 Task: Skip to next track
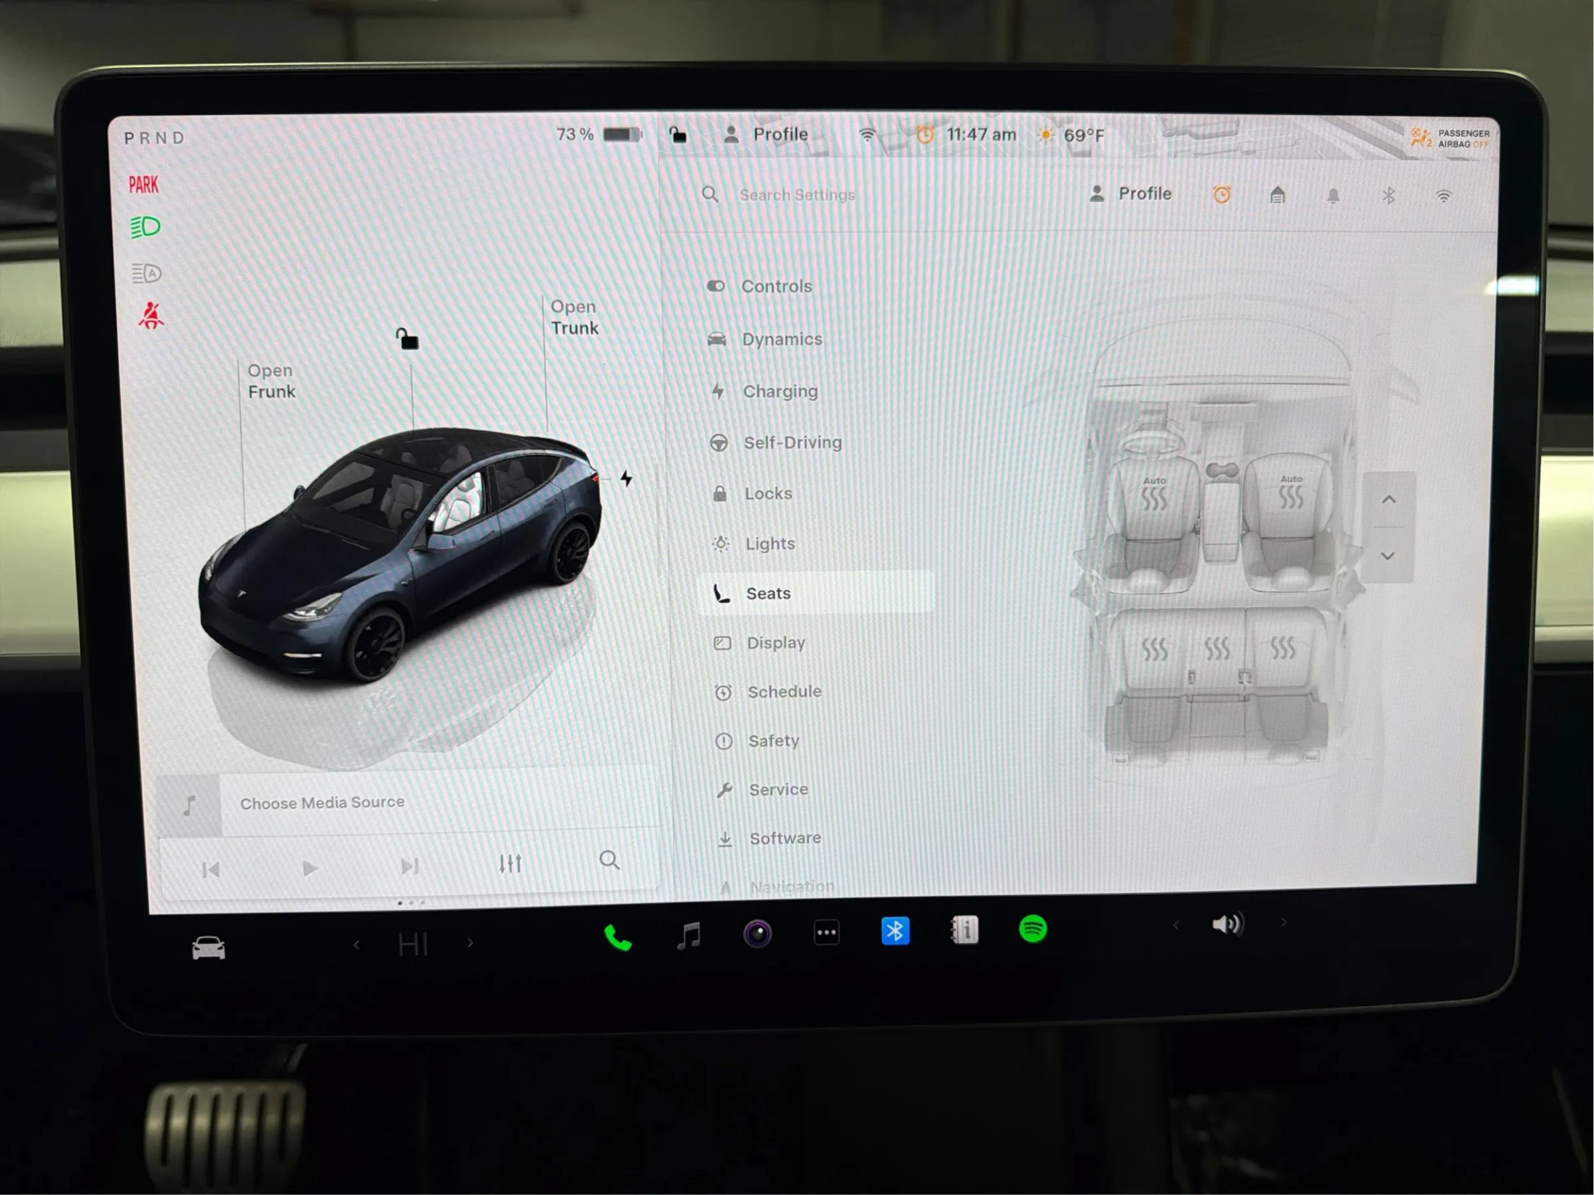point(409,866)
